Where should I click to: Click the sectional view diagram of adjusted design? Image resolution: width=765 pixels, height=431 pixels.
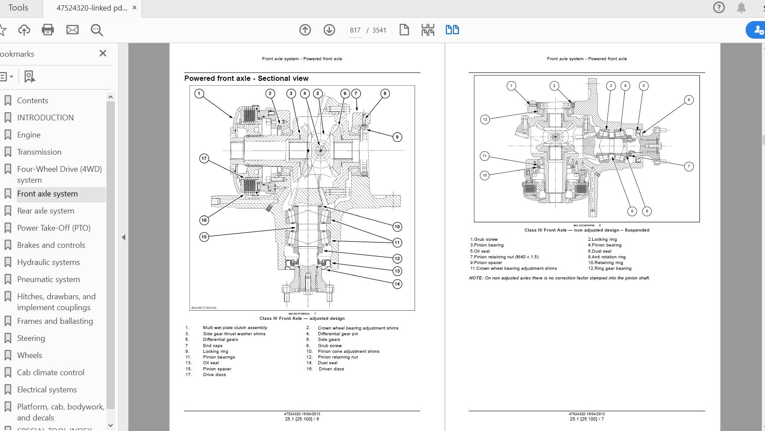pos(302,198)
